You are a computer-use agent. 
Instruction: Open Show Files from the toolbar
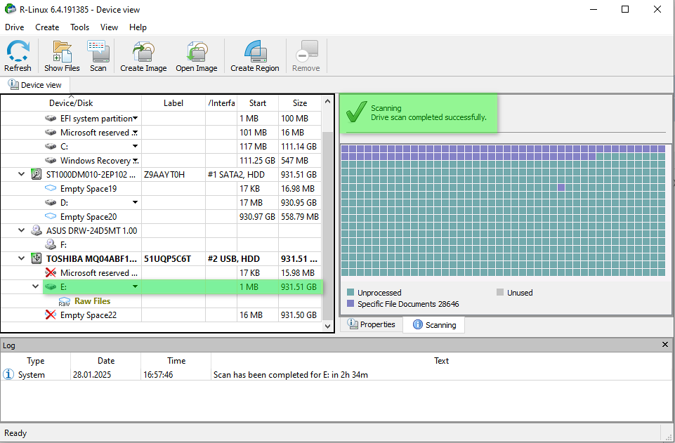coord(62,55)
